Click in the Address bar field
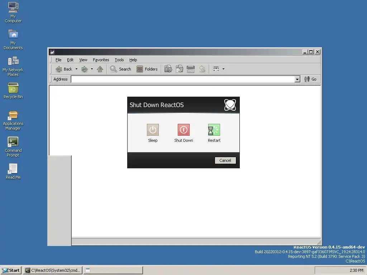The width and height of the screenshot is (367, 275). pos(183,79)
